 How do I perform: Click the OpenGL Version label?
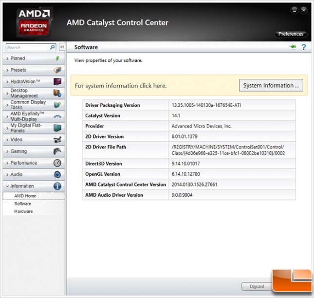pos(103,174)
